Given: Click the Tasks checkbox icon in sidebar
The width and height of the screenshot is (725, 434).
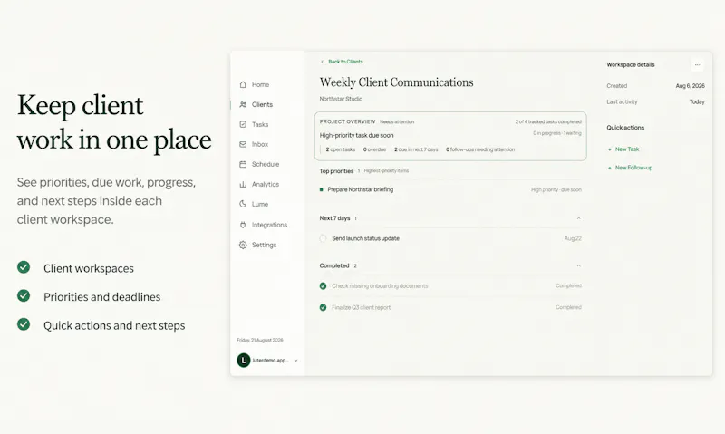Looking at the screenshot, I should (x=243, y=124).
